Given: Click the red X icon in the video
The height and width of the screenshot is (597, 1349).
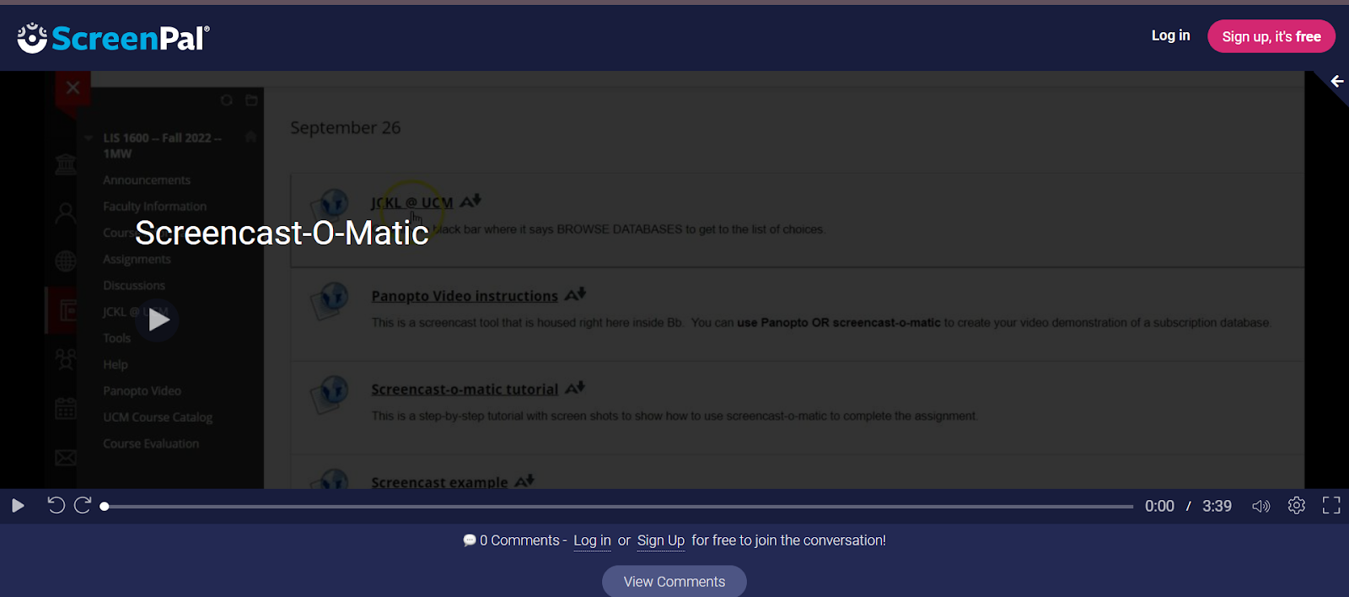Looking at the screenshot, I should [73, 88].
